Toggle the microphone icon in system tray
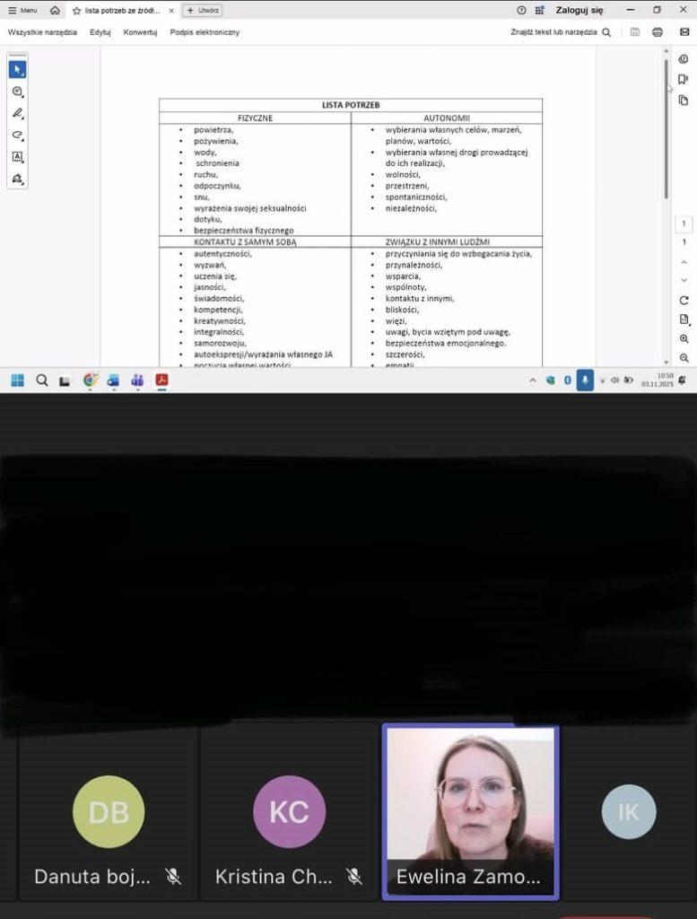697x919 pixels. coord(585,380)
